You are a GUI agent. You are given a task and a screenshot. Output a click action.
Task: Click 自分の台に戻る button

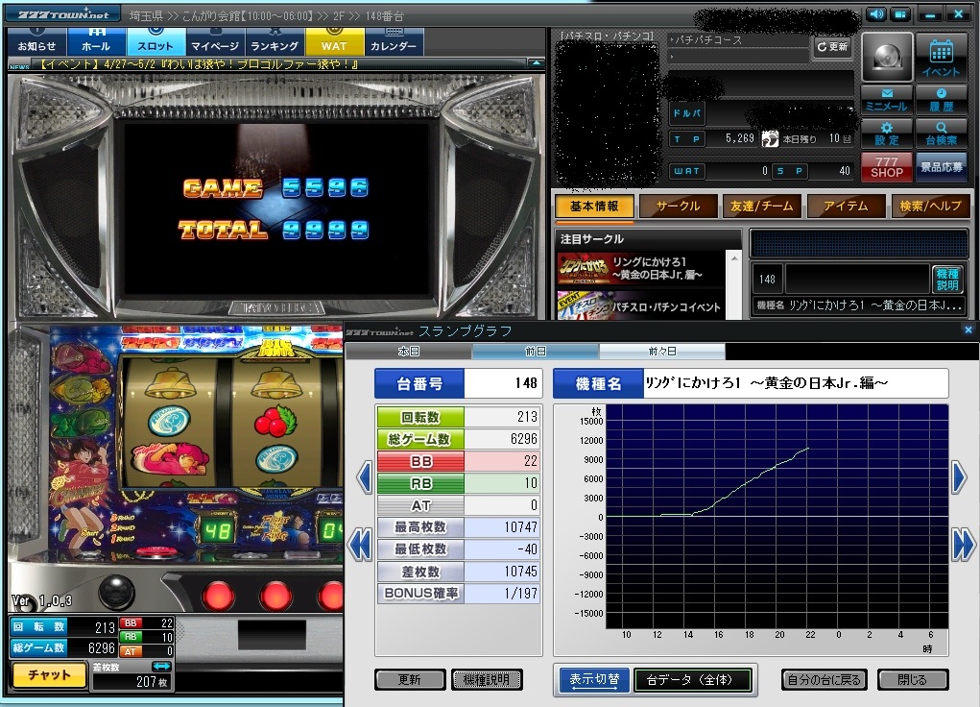(825, 679)
